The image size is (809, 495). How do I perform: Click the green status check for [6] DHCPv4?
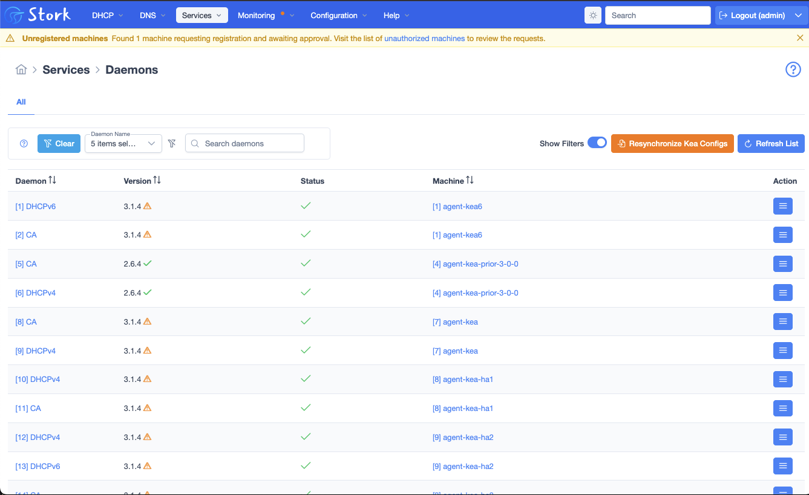point(306,291)
